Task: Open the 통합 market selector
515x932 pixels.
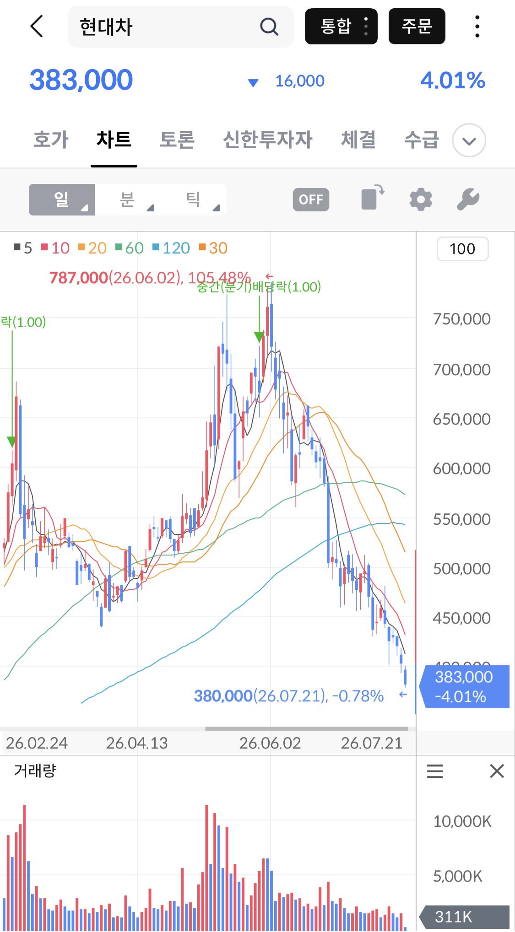Action: tap(341, 26)
